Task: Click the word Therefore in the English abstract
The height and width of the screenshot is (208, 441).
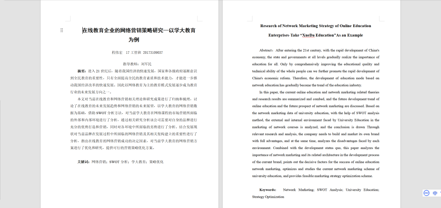Action: 300,78
